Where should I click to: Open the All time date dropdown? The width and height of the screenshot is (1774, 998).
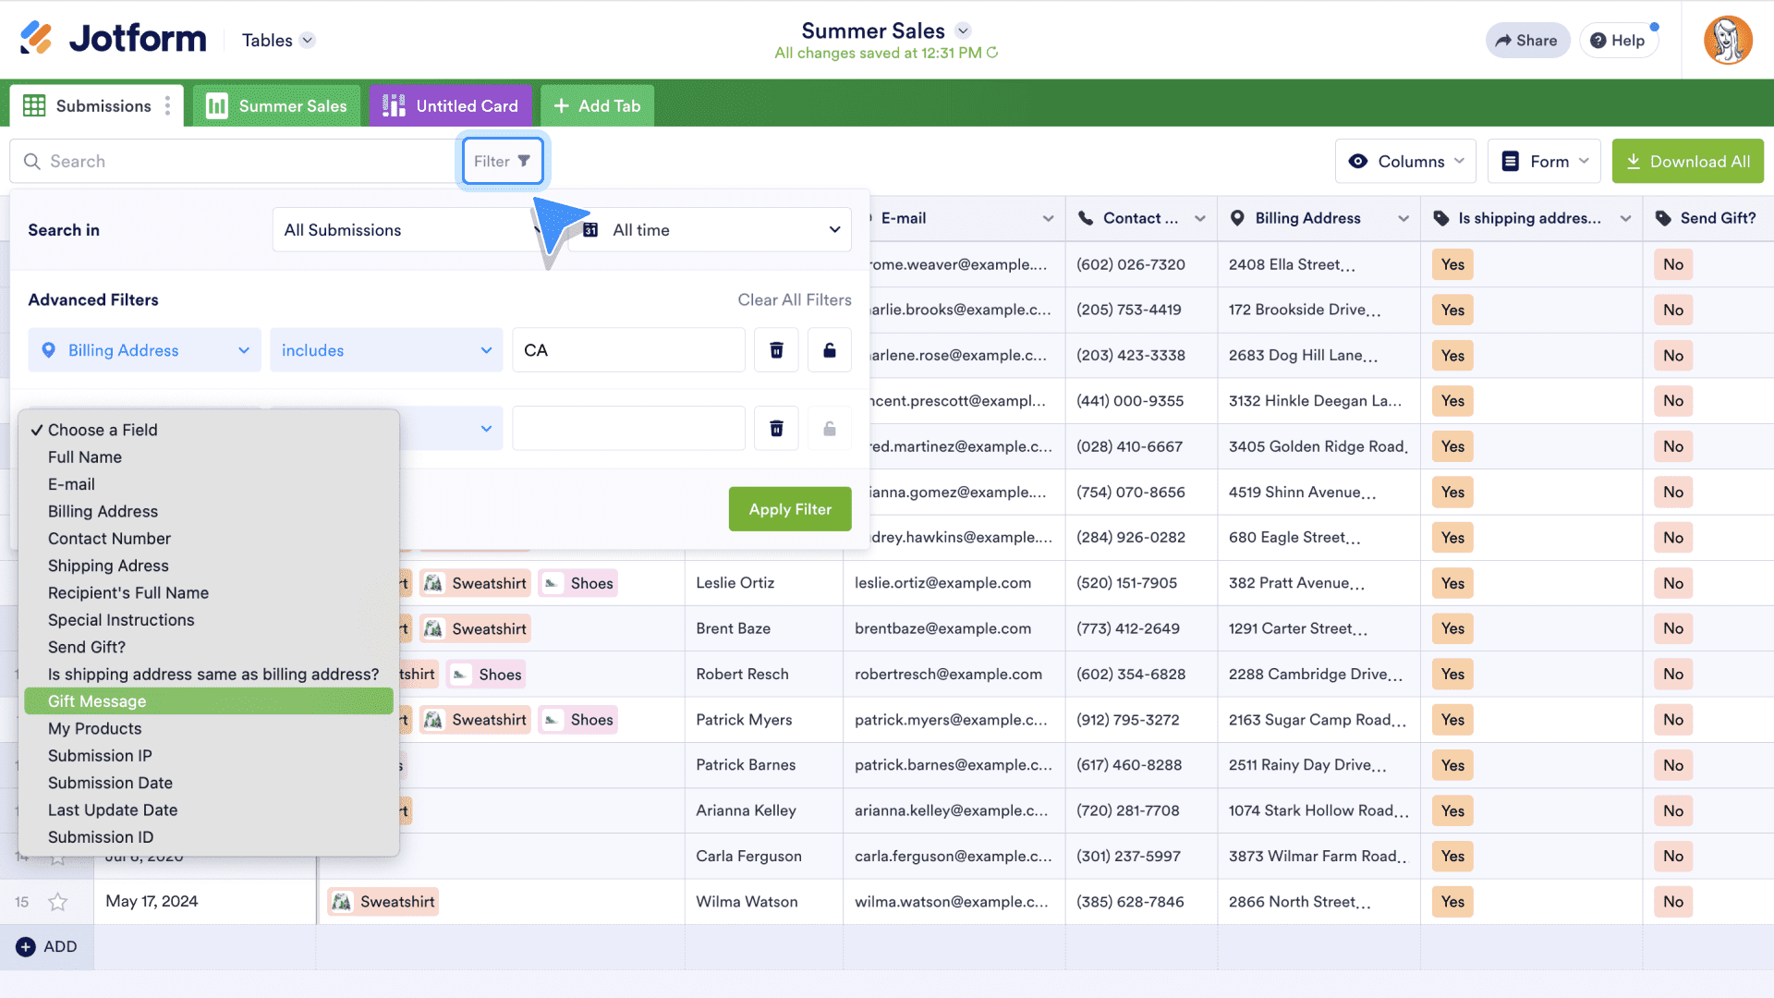[x=711, y=230]
